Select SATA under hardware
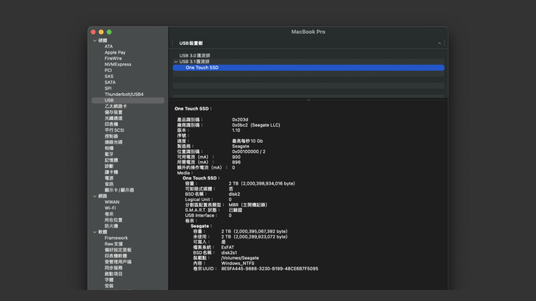This screenshot has height=301, width=536. [110, 82]
